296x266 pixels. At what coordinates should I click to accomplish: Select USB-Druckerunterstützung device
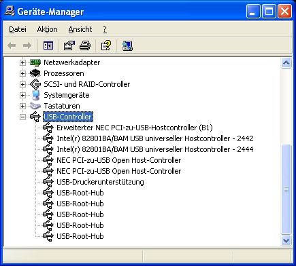(100, 182)
